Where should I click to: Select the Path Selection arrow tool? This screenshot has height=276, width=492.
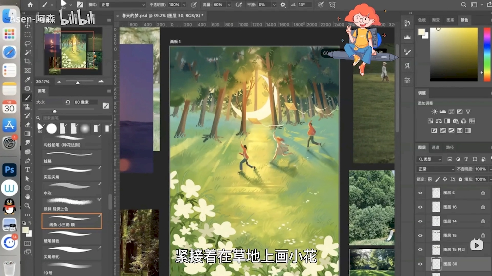pos(27,179)
